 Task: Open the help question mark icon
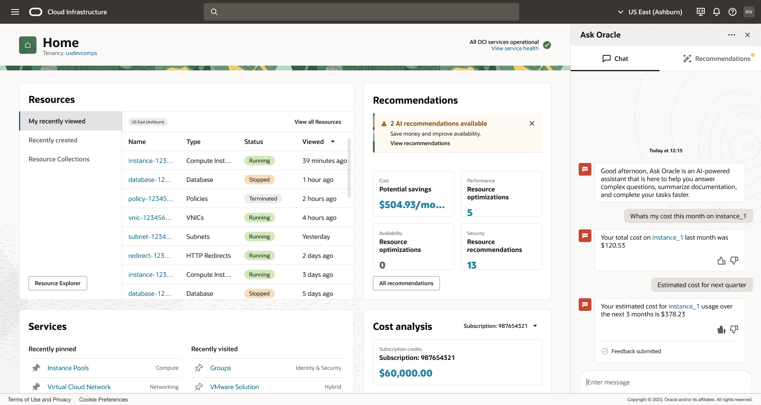(732, 12)
